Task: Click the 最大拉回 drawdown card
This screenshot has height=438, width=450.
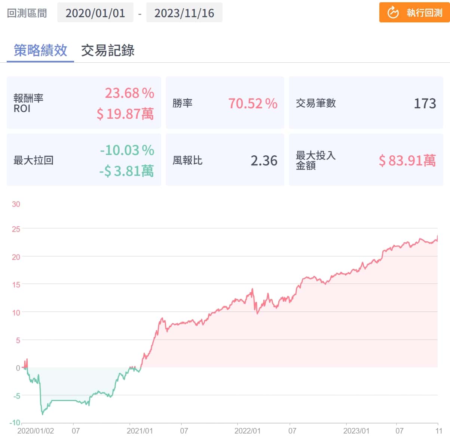Action: click(x=84, y=160)
